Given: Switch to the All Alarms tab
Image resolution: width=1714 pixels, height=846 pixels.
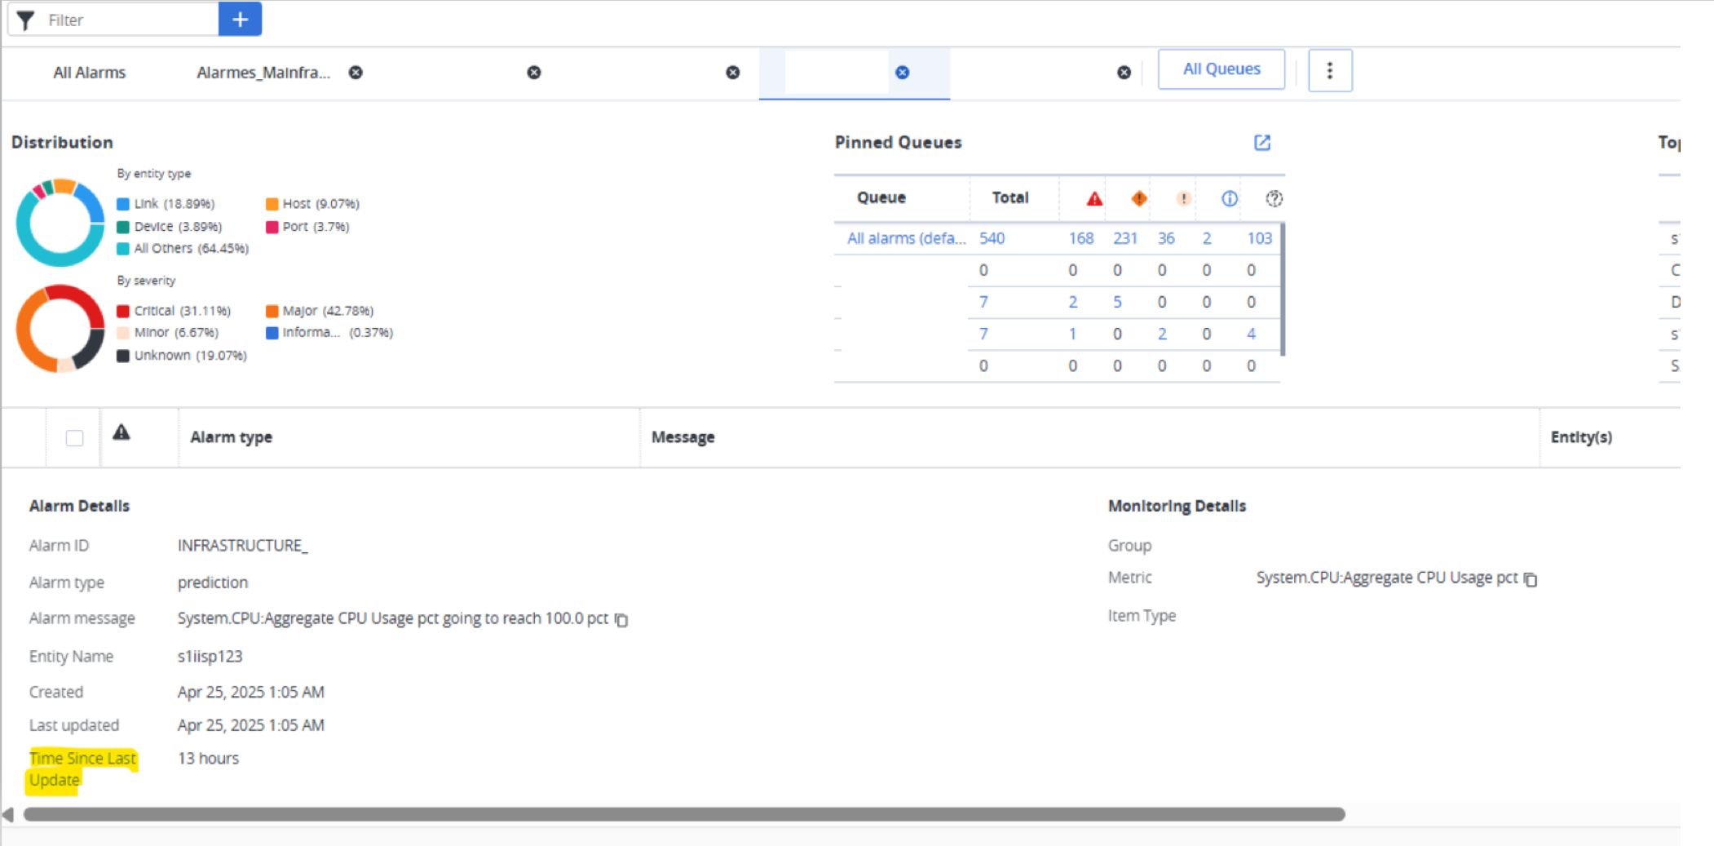Looking at the screenshot, I should [90, 73].
